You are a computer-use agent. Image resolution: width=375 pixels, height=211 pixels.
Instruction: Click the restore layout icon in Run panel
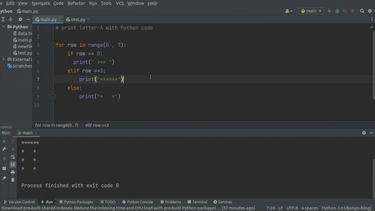pyautogui.click(x=4, y=168)
